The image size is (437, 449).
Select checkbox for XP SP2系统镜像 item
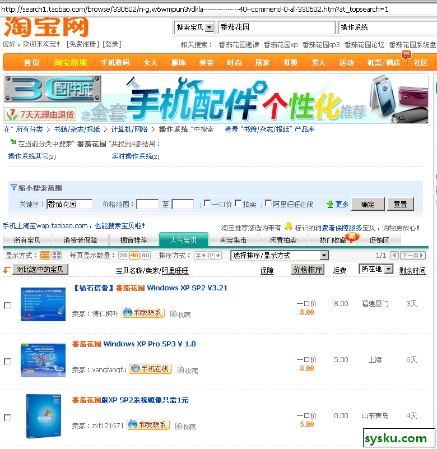coord(7,418)
